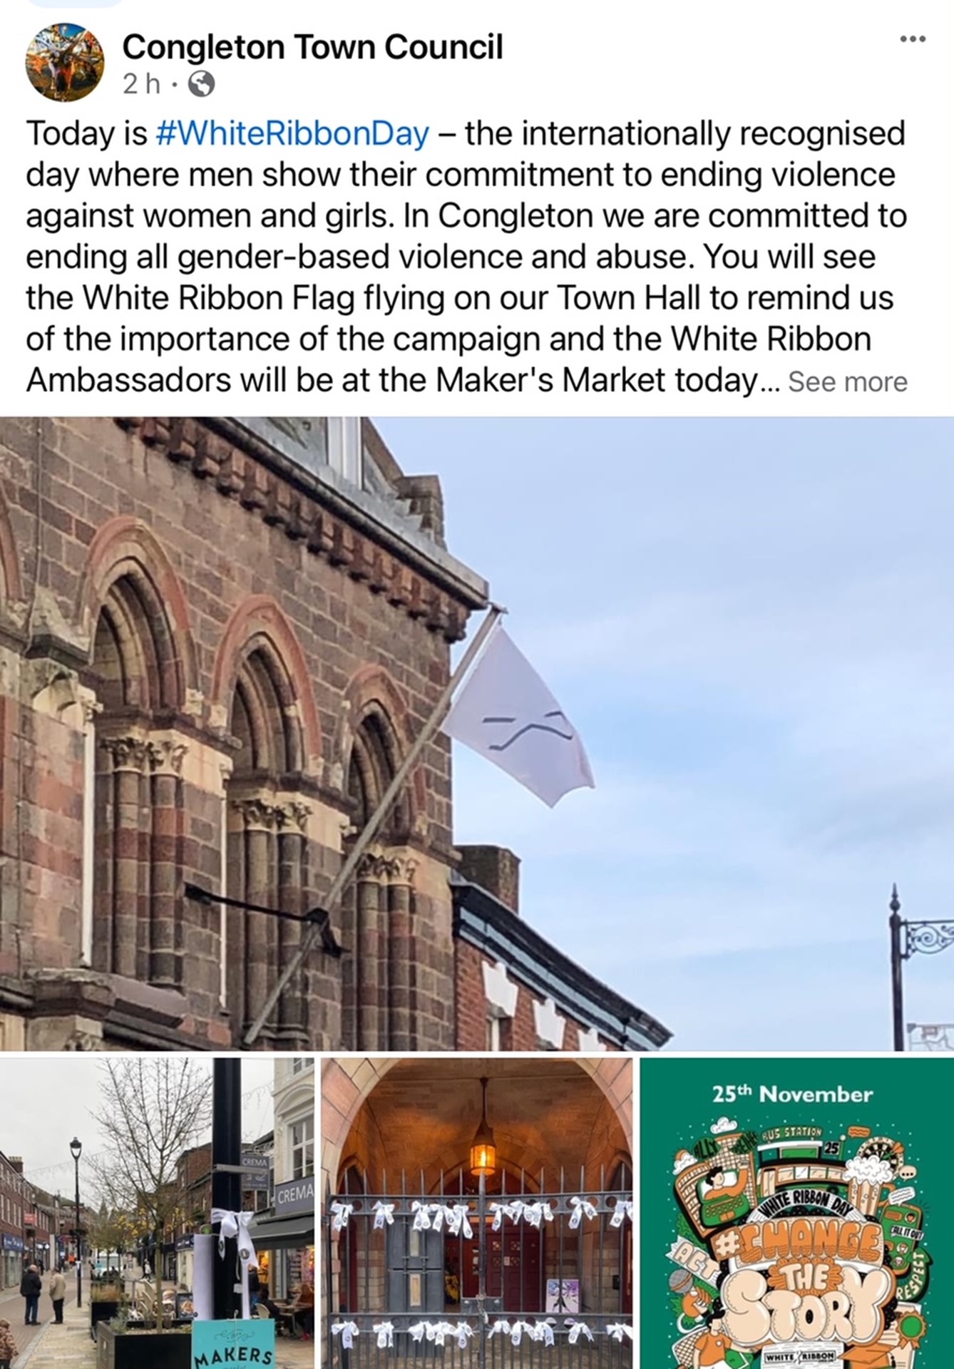Image resolution: width=954 pixels, height=1369 pixels.
Task: Open Congleton Town Council profile picture
Action: tap(65, 62)
